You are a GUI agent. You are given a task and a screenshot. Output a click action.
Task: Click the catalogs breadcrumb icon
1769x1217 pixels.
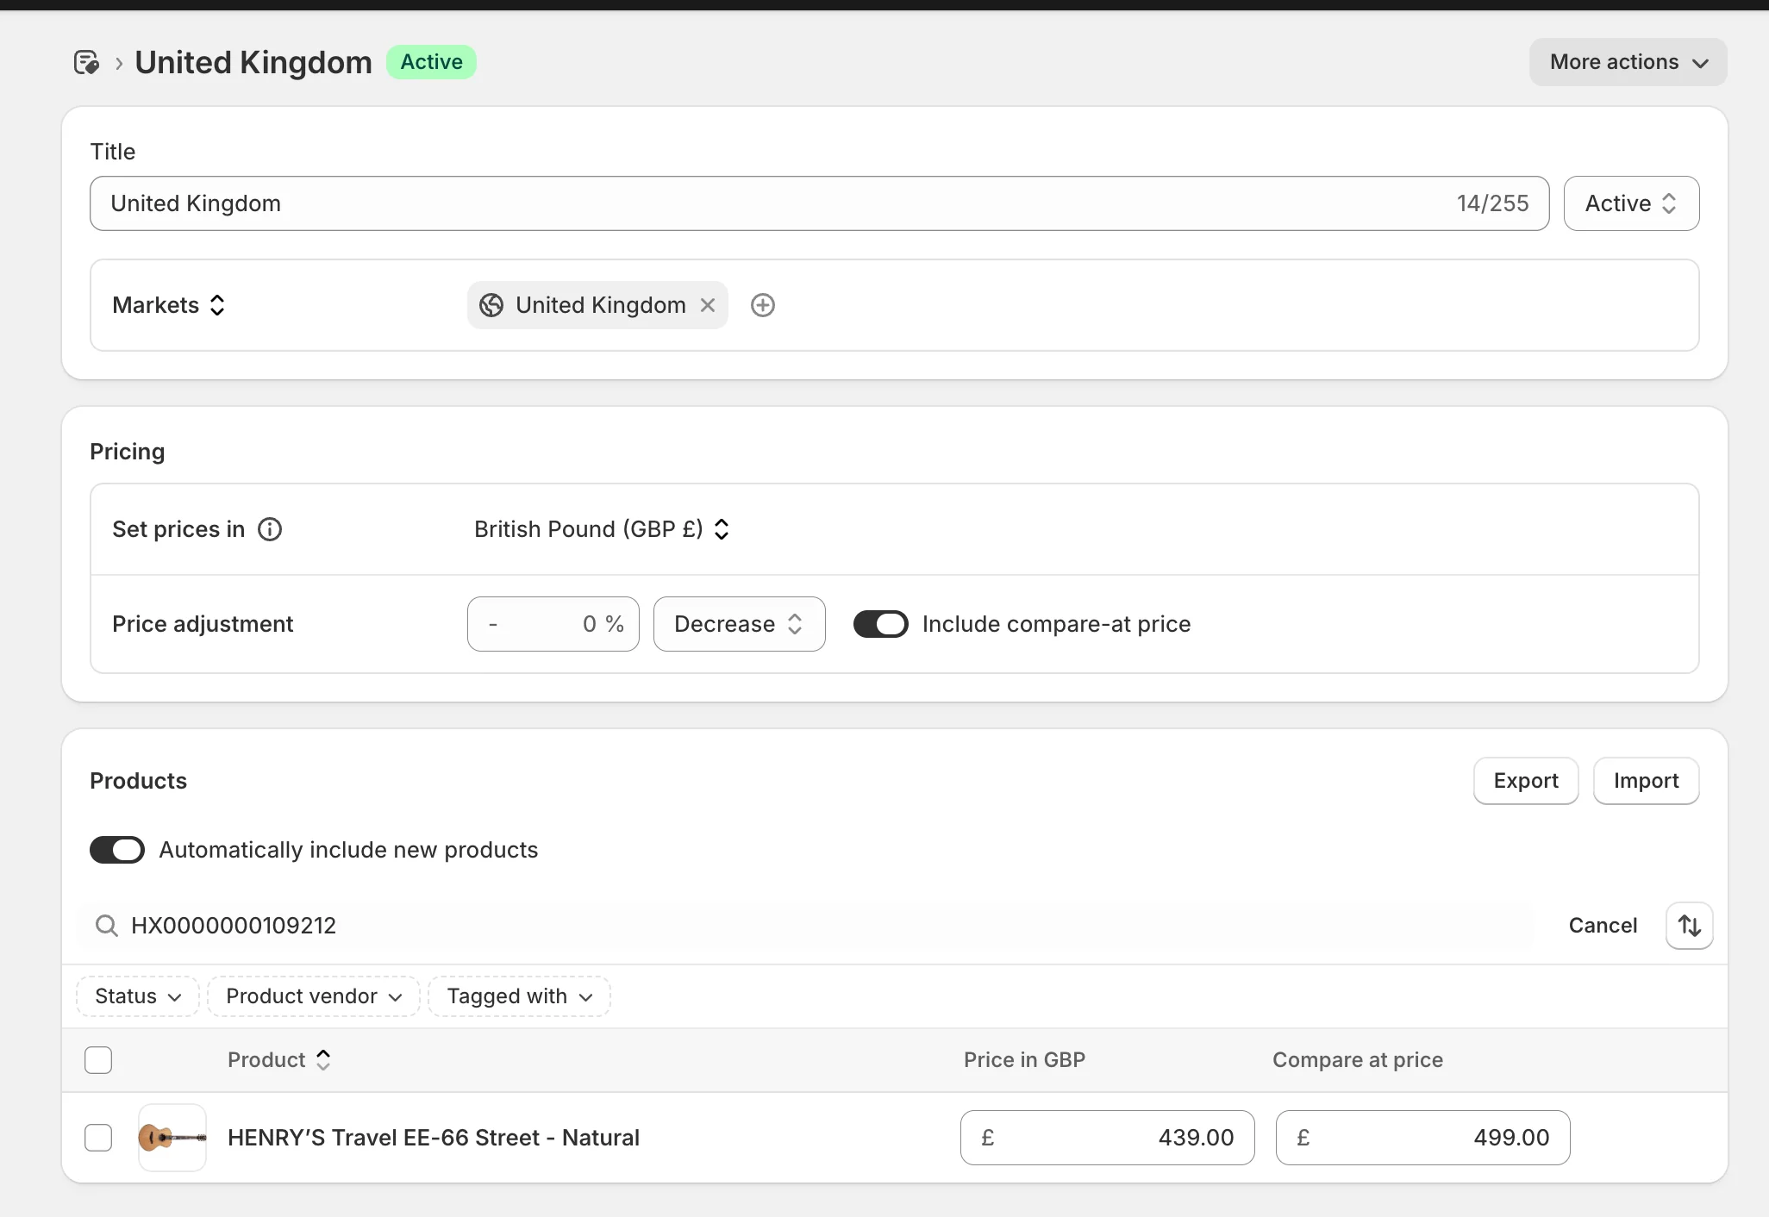point(86,62)
